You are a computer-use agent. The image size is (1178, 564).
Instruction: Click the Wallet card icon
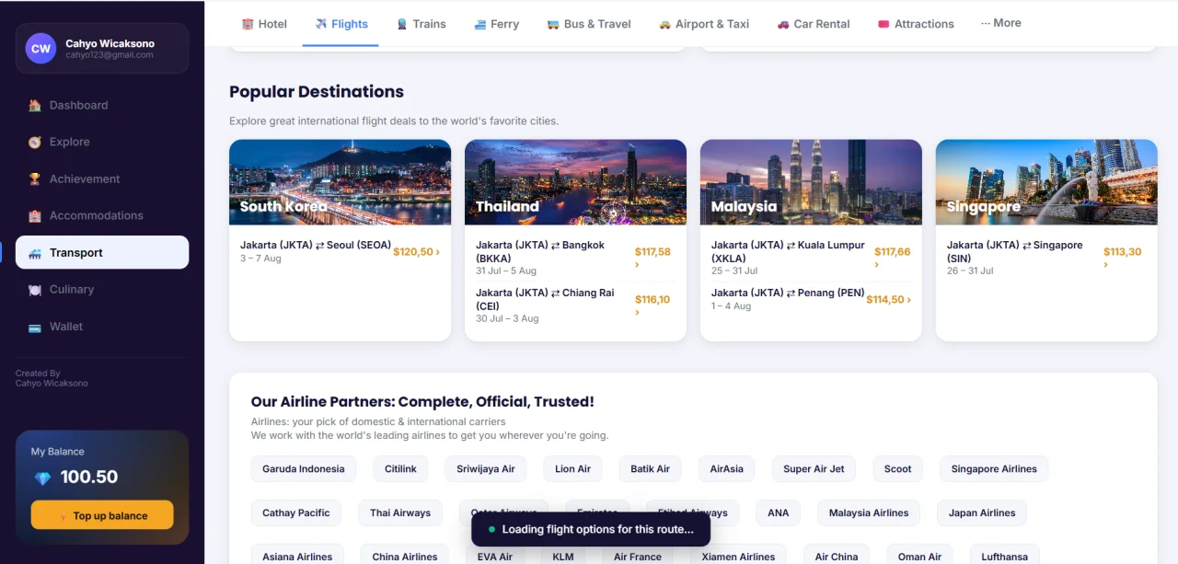tap(34, 327)
